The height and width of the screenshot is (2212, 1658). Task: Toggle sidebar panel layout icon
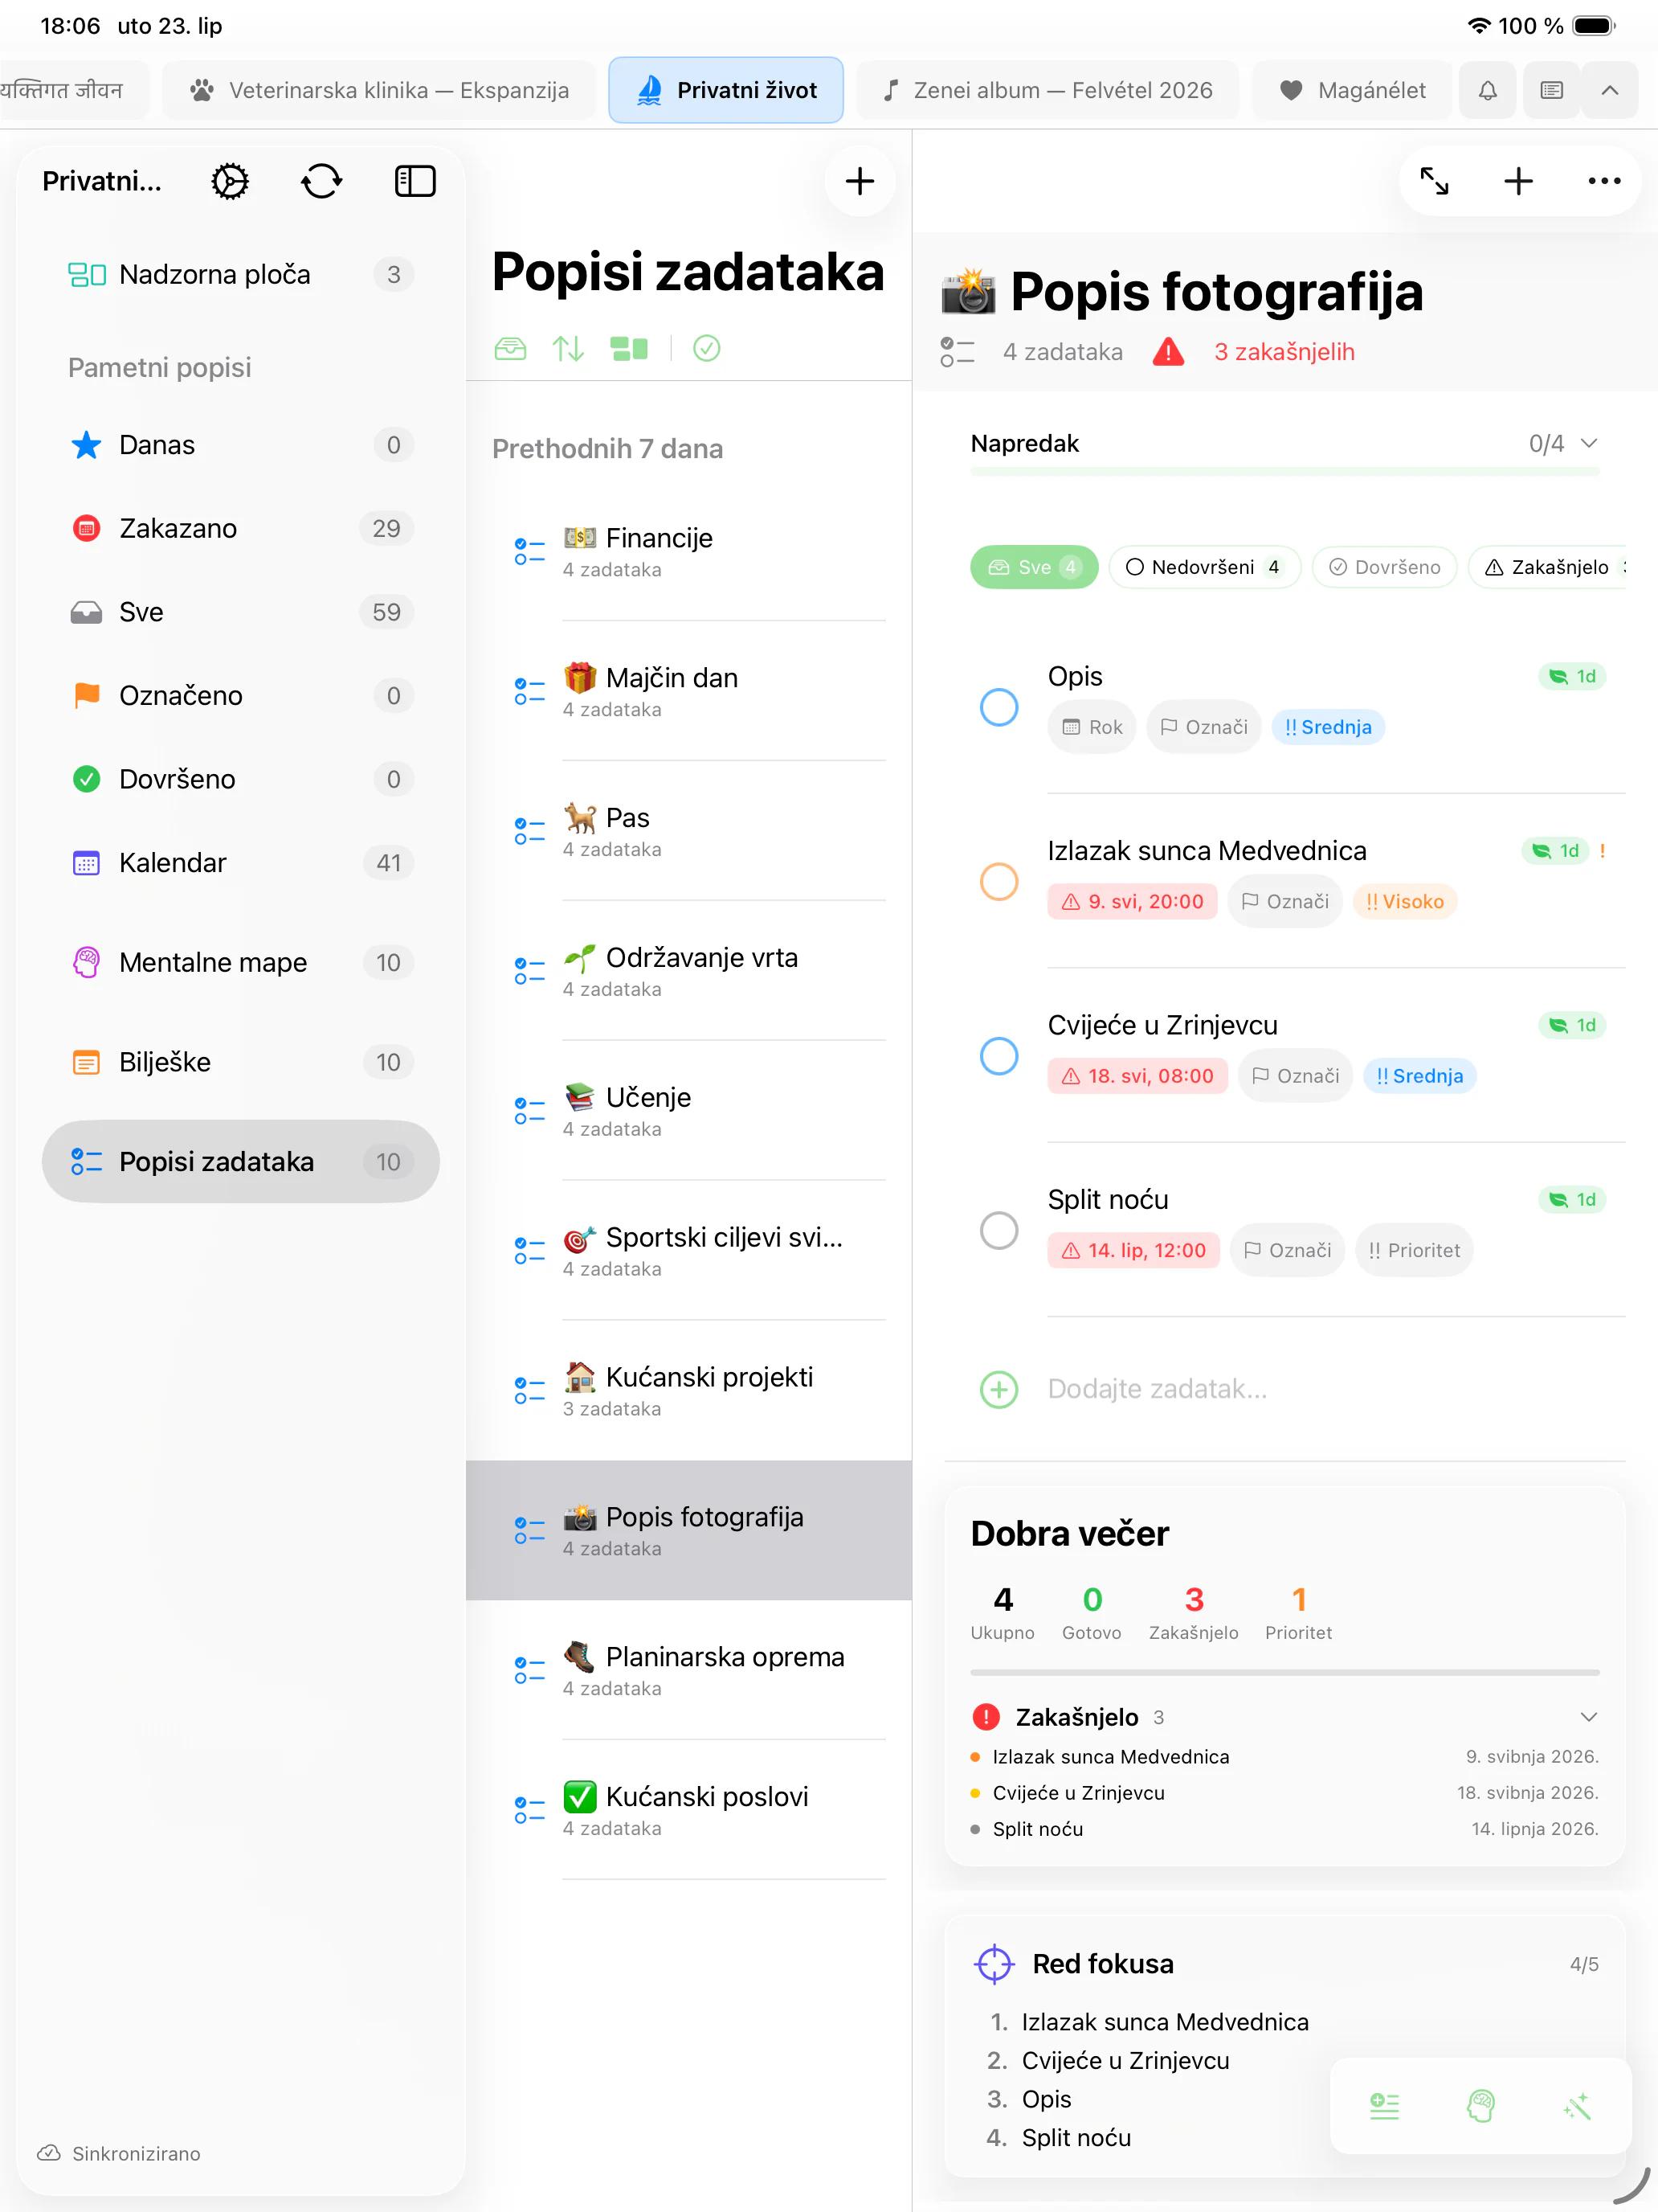coord(414,181)
